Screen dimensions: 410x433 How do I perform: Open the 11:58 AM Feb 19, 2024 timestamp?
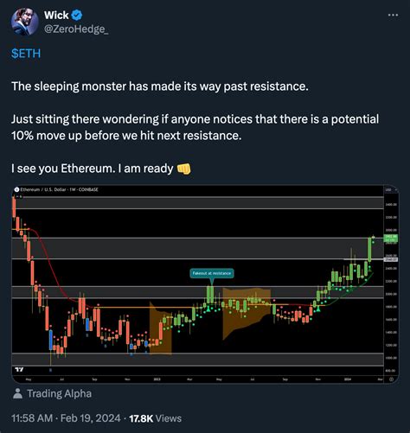(x=66, y=418)
